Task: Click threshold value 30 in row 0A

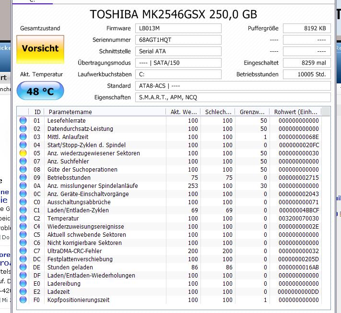Action: [264, 186]
